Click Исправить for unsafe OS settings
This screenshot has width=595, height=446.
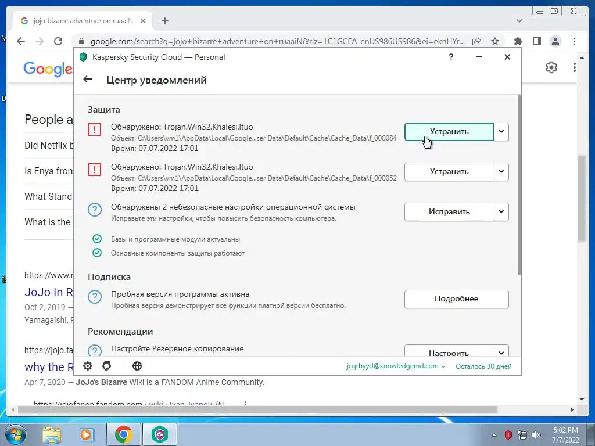pyautogui.click(x=449, y=211)
